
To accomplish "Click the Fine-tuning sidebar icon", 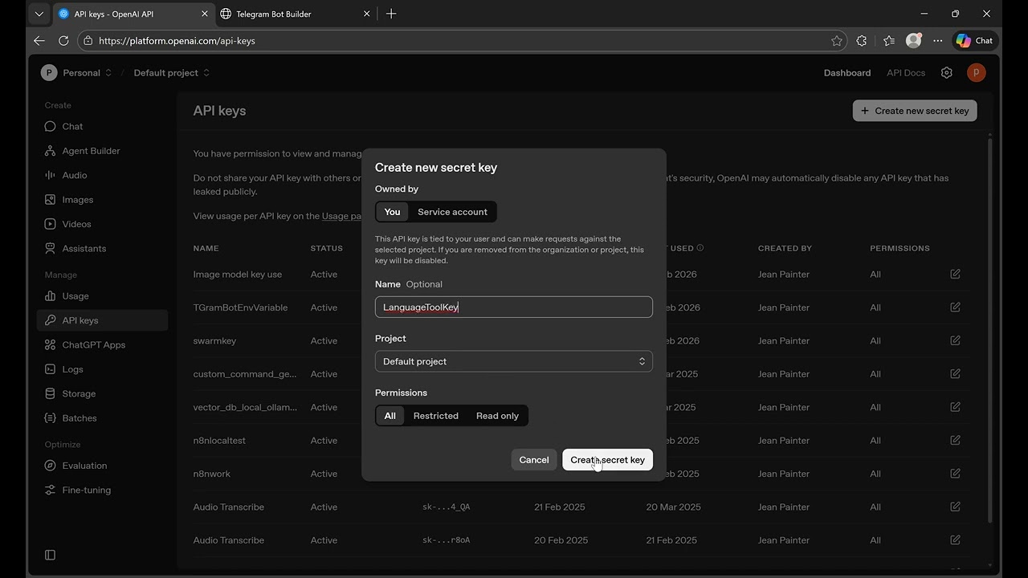I will 50,490.
